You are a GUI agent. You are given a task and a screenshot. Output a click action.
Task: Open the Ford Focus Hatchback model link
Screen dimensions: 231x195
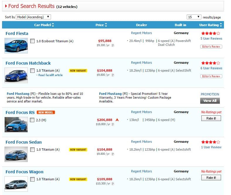[x=28, y=63]
